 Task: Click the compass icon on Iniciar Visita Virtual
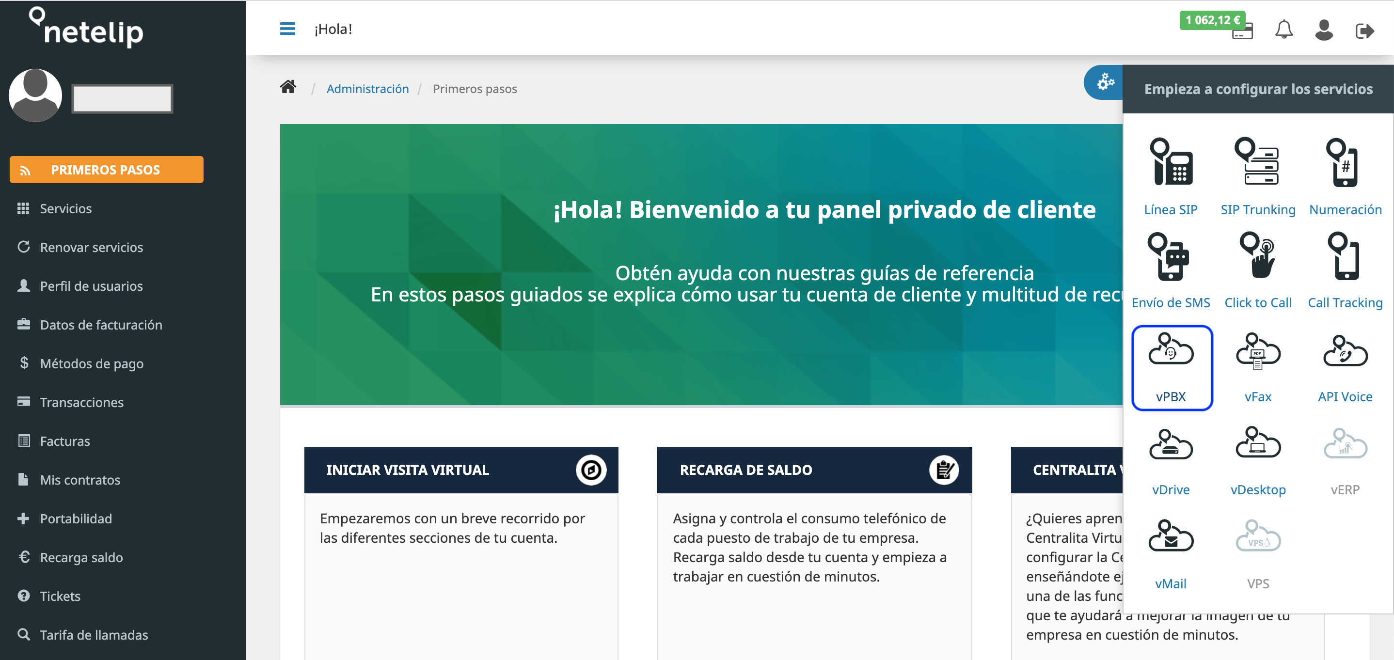pyautogui.click(x=590, y=470)
